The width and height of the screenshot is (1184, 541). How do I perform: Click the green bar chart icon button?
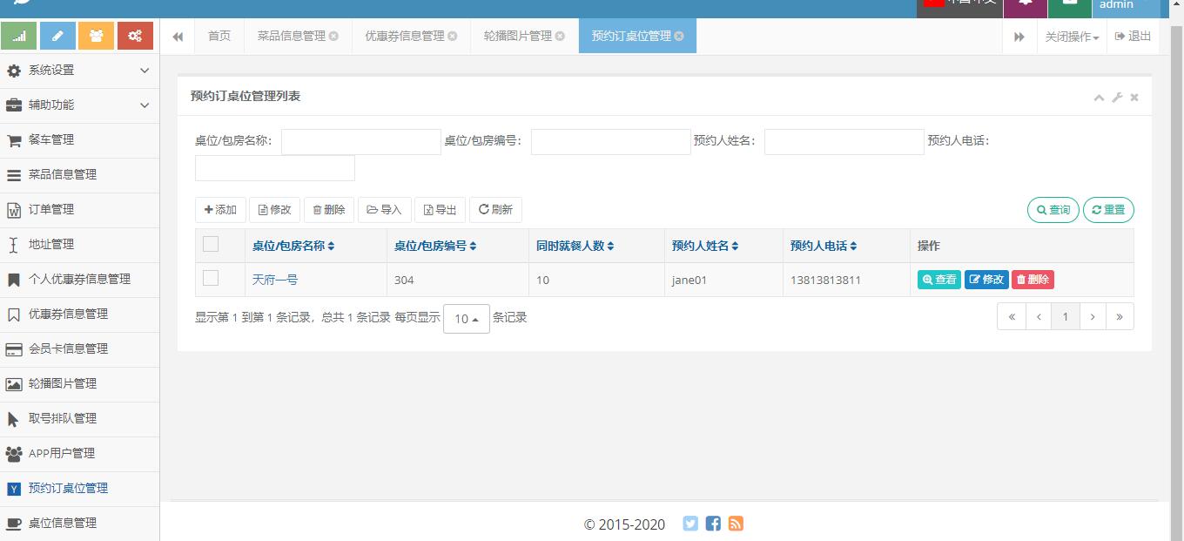(x=19, y=36)
